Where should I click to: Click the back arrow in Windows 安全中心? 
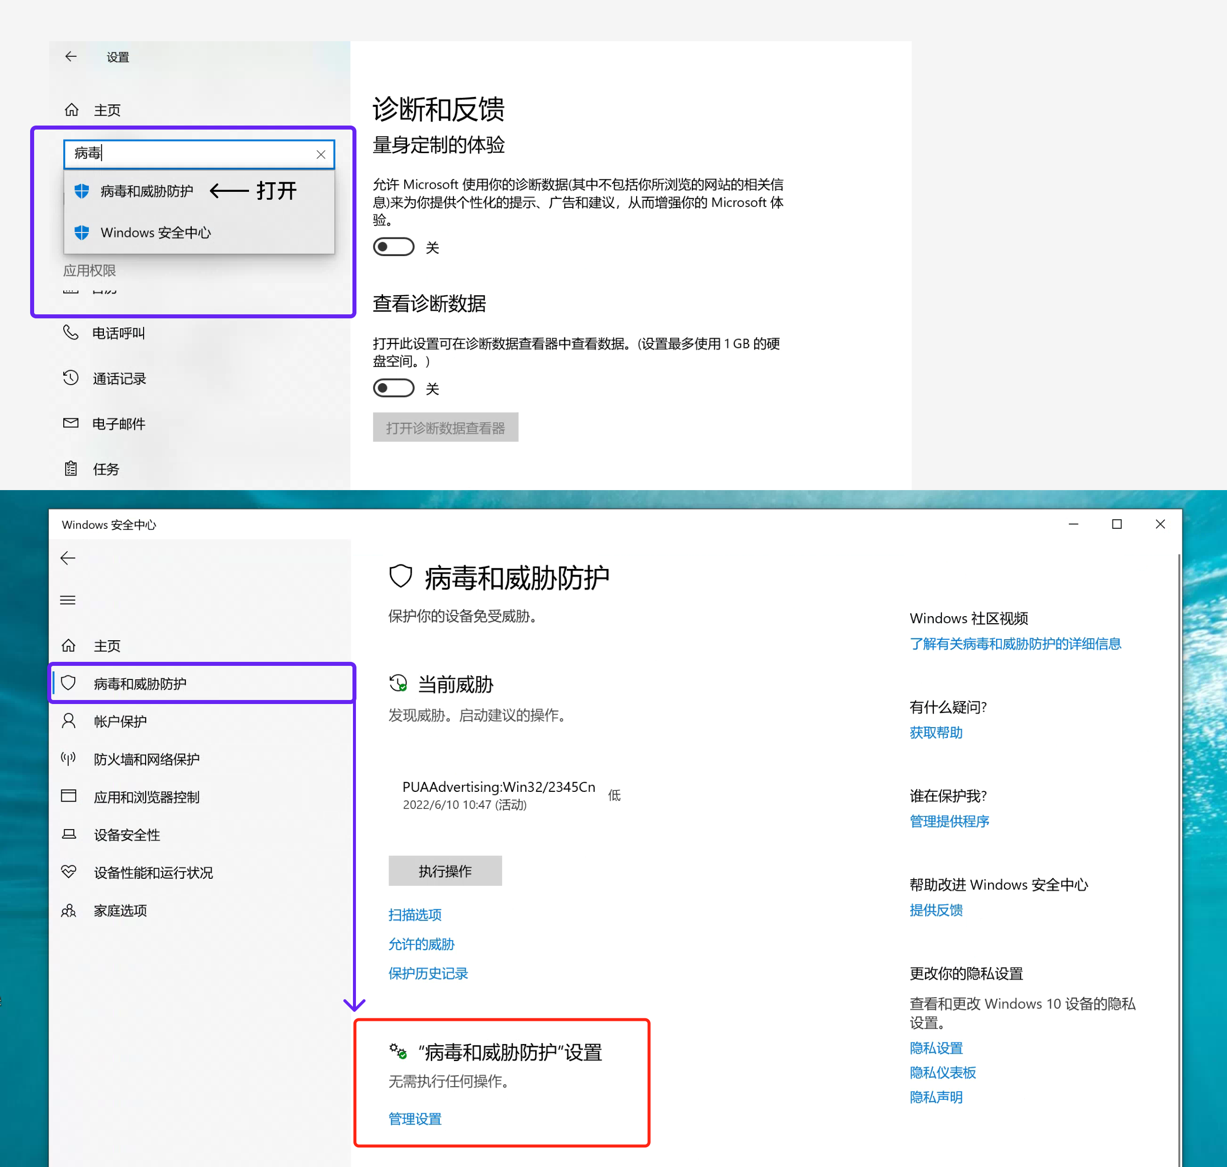coord(68,558)
